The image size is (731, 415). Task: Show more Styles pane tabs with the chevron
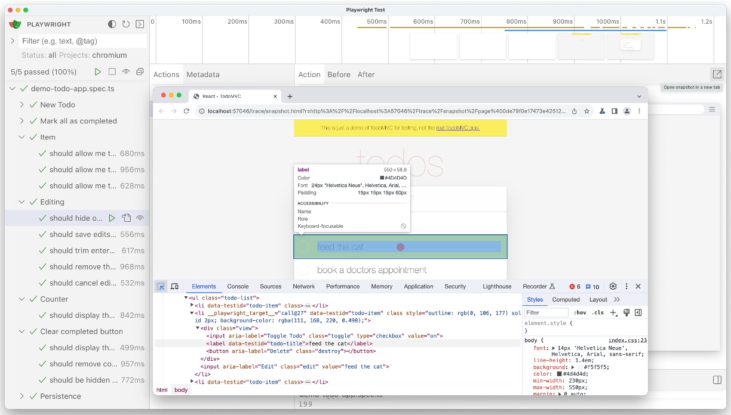pos(617,299)
